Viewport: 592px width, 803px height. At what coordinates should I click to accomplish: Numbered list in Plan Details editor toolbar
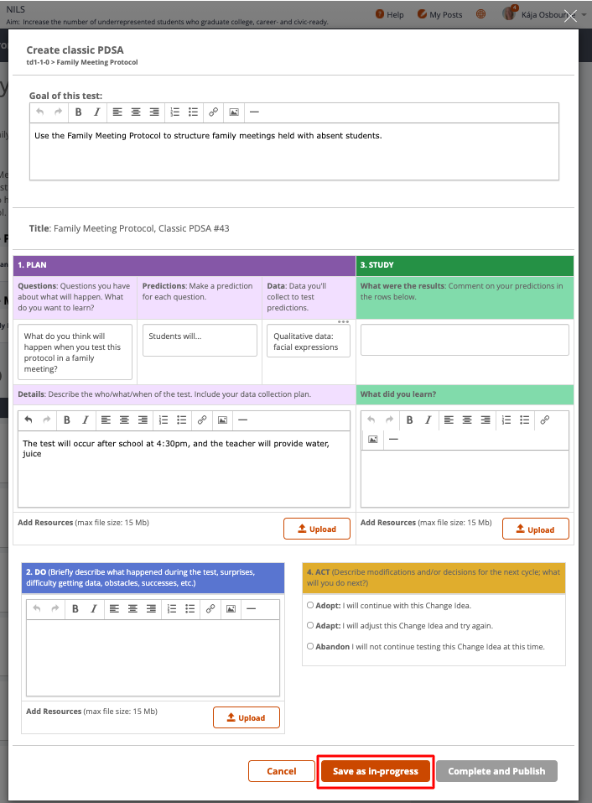(x=164, y=420)
